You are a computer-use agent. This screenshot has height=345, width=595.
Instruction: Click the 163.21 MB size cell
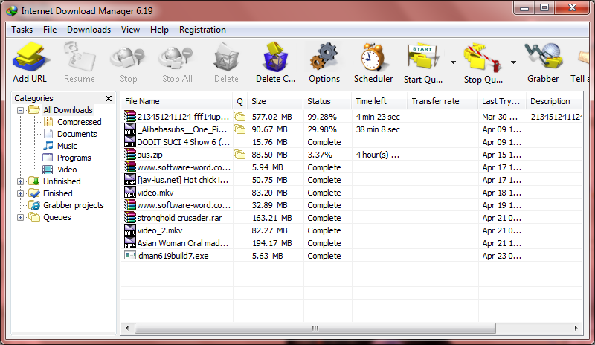pos(272,218)
